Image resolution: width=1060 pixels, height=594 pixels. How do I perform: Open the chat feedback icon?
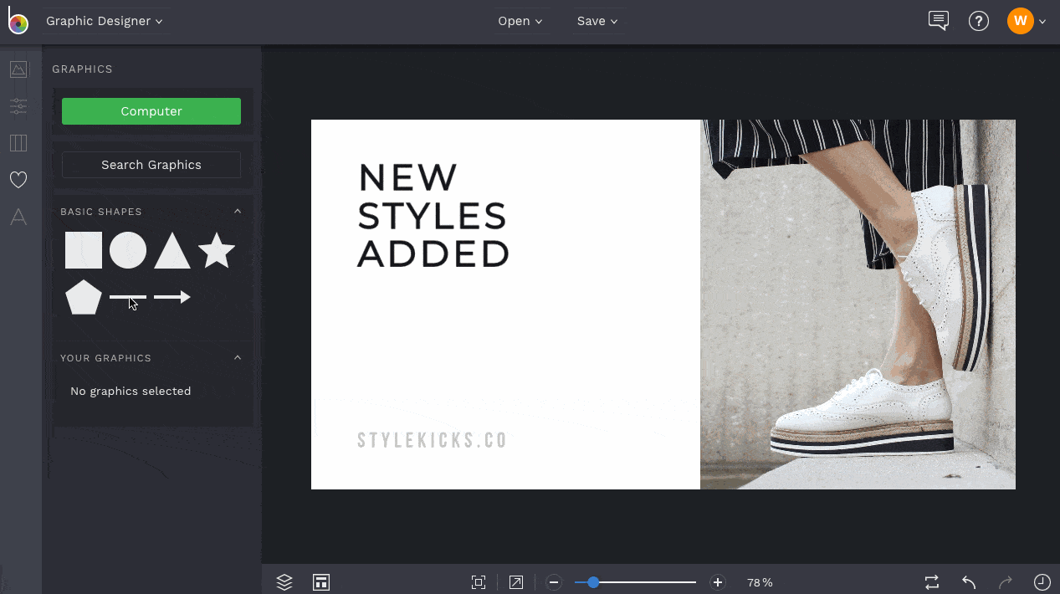click(x=939, y=21)
